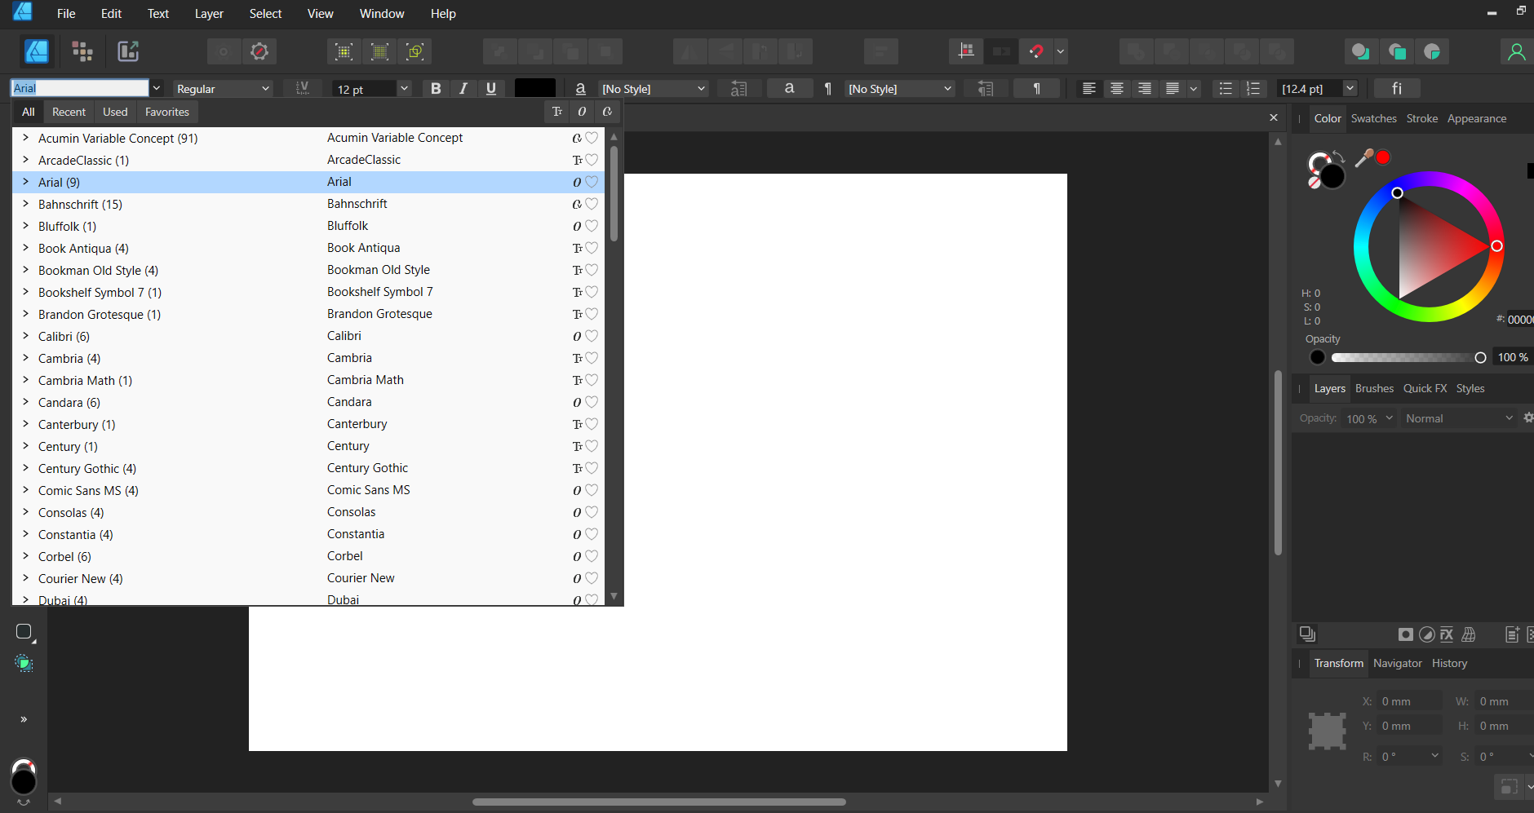The image size is (1534, 813).
Task: Expand Arial font family
Action: pyautogui.click(x=25, y=182)
